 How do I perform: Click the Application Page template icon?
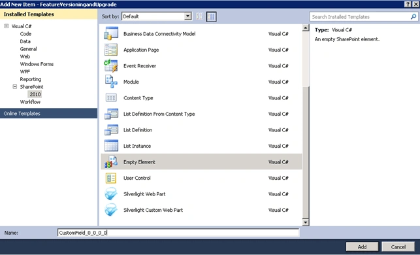[x=111, y=50]
